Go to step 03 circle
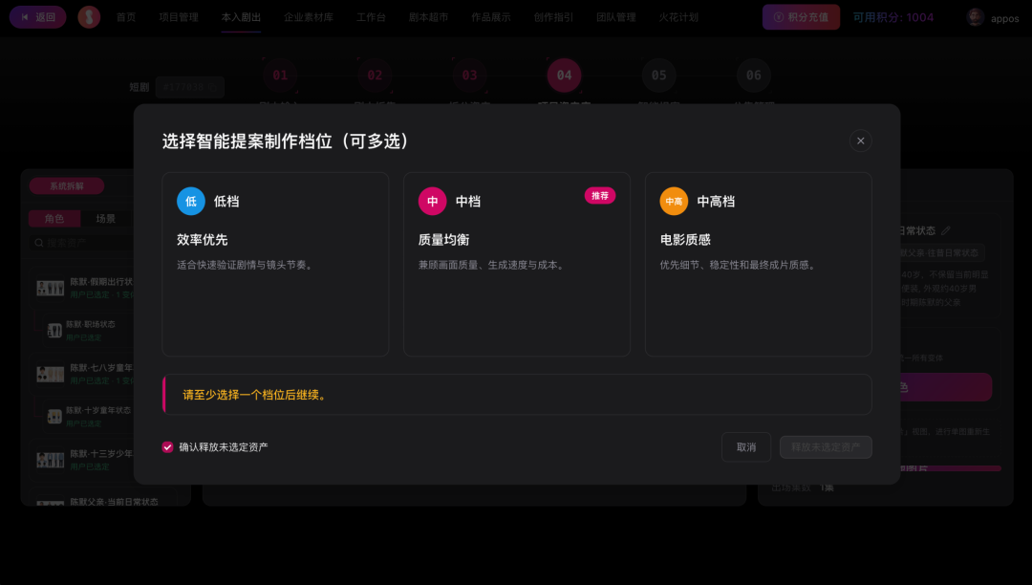This screenshot has height=585, width=1032. tap(469, 75)
